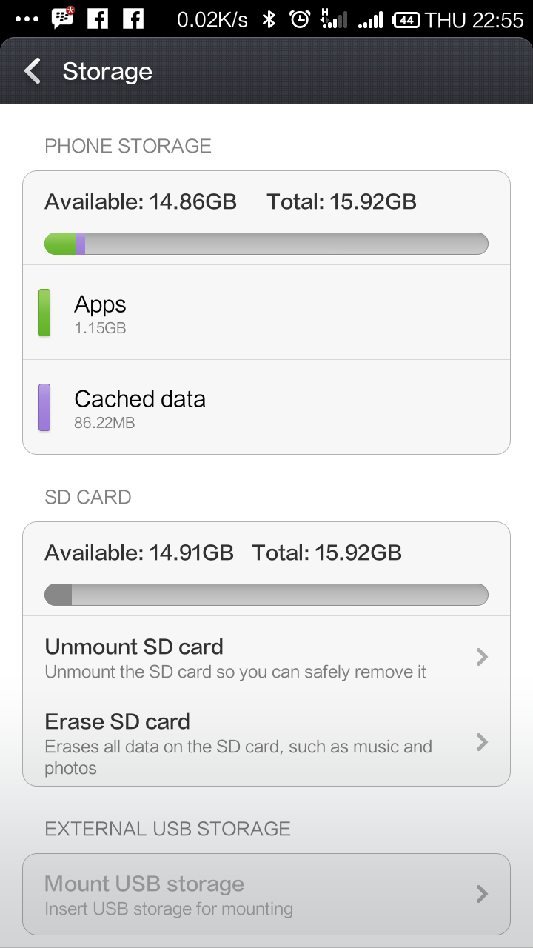Tap the Apps storage category
Viewport: 533px width, 948px height.
(266, 313)
